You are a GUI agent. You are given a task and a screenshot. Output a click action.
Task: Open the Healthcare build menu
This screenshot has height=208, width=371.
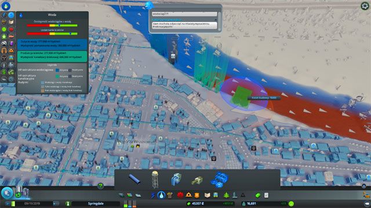point(180,195)
